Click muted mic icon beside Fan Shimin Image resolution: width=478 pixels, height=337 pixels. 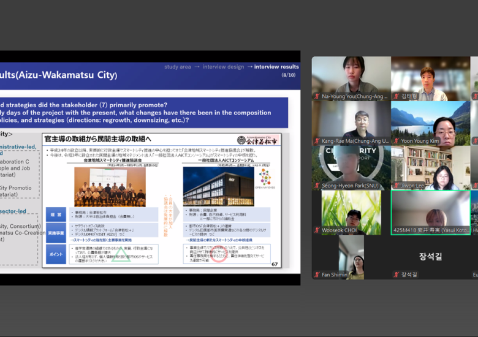click(x=317, y=275)
